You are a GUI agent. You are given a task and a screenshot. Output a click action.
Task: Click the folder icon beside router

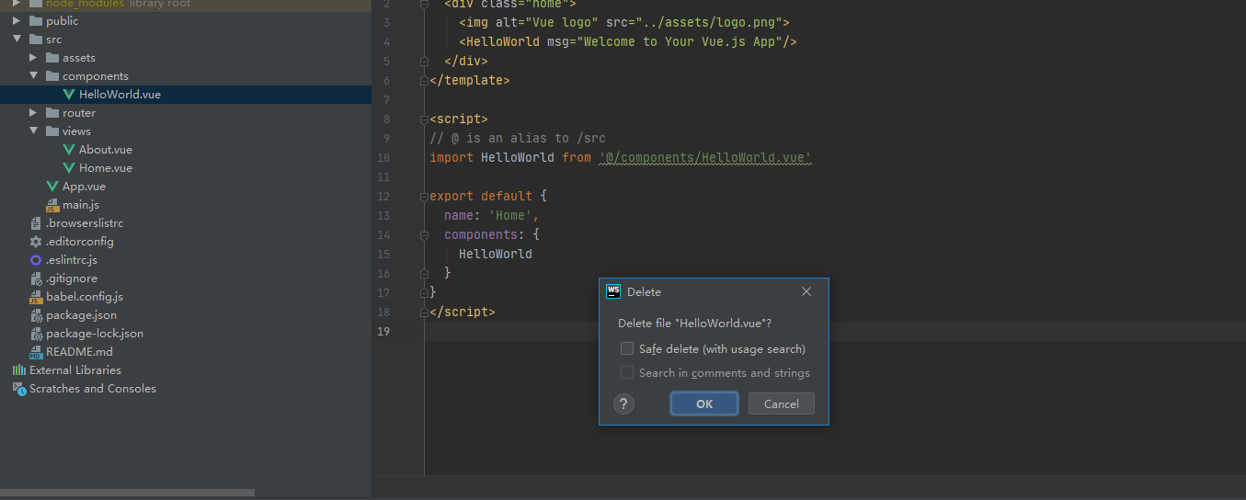click(52, 112)
